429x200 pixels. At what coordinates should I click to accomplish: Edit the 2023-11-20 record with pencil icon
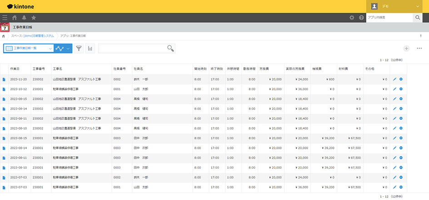(x=394, y=79)
